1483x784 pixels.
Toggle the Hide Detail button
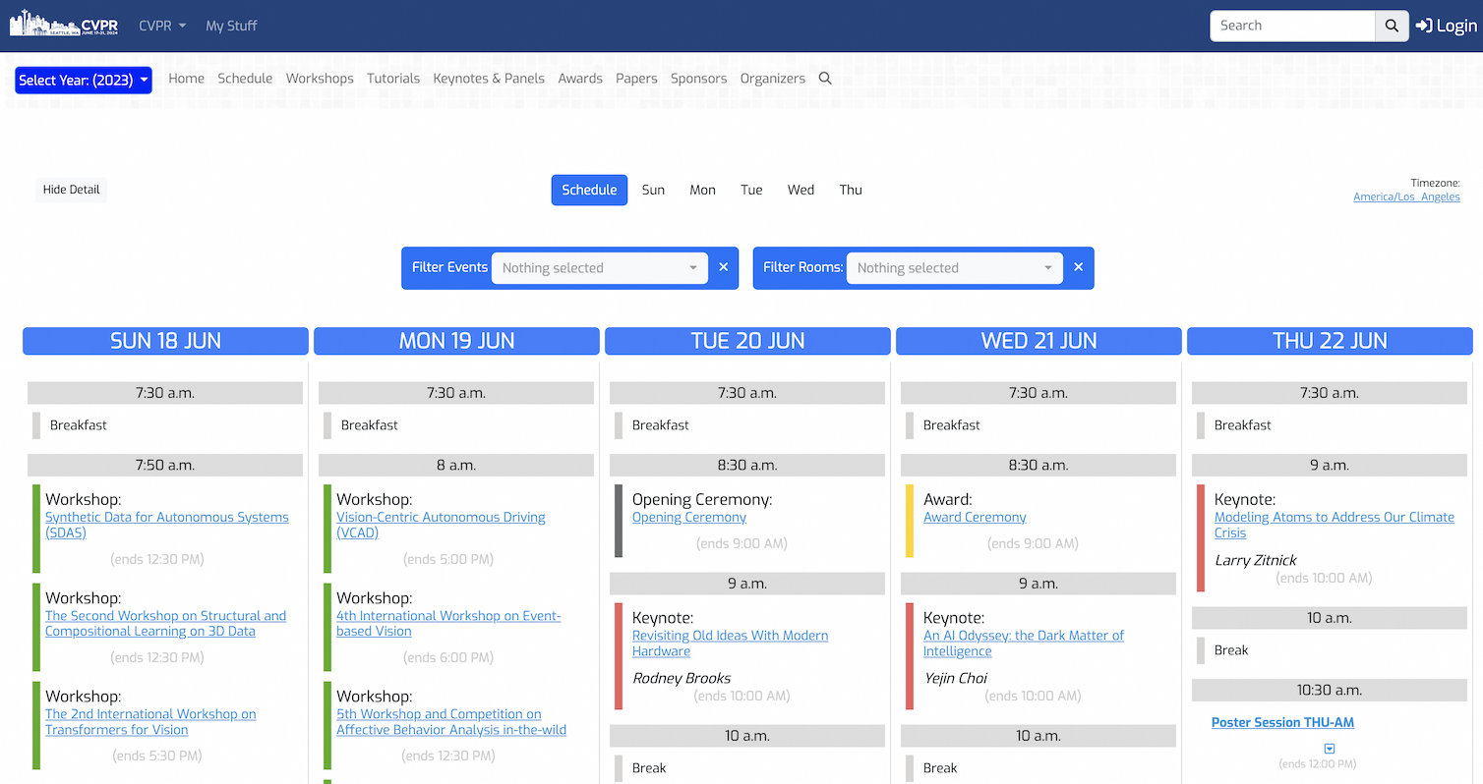pyautogui.click(x=71, y=190)
